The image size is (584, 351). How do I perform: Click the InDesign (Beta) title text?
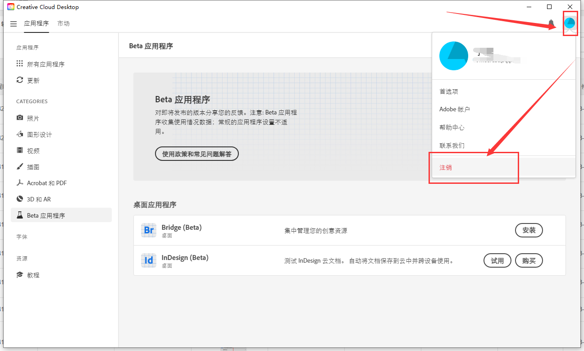[x=185, y=258]
